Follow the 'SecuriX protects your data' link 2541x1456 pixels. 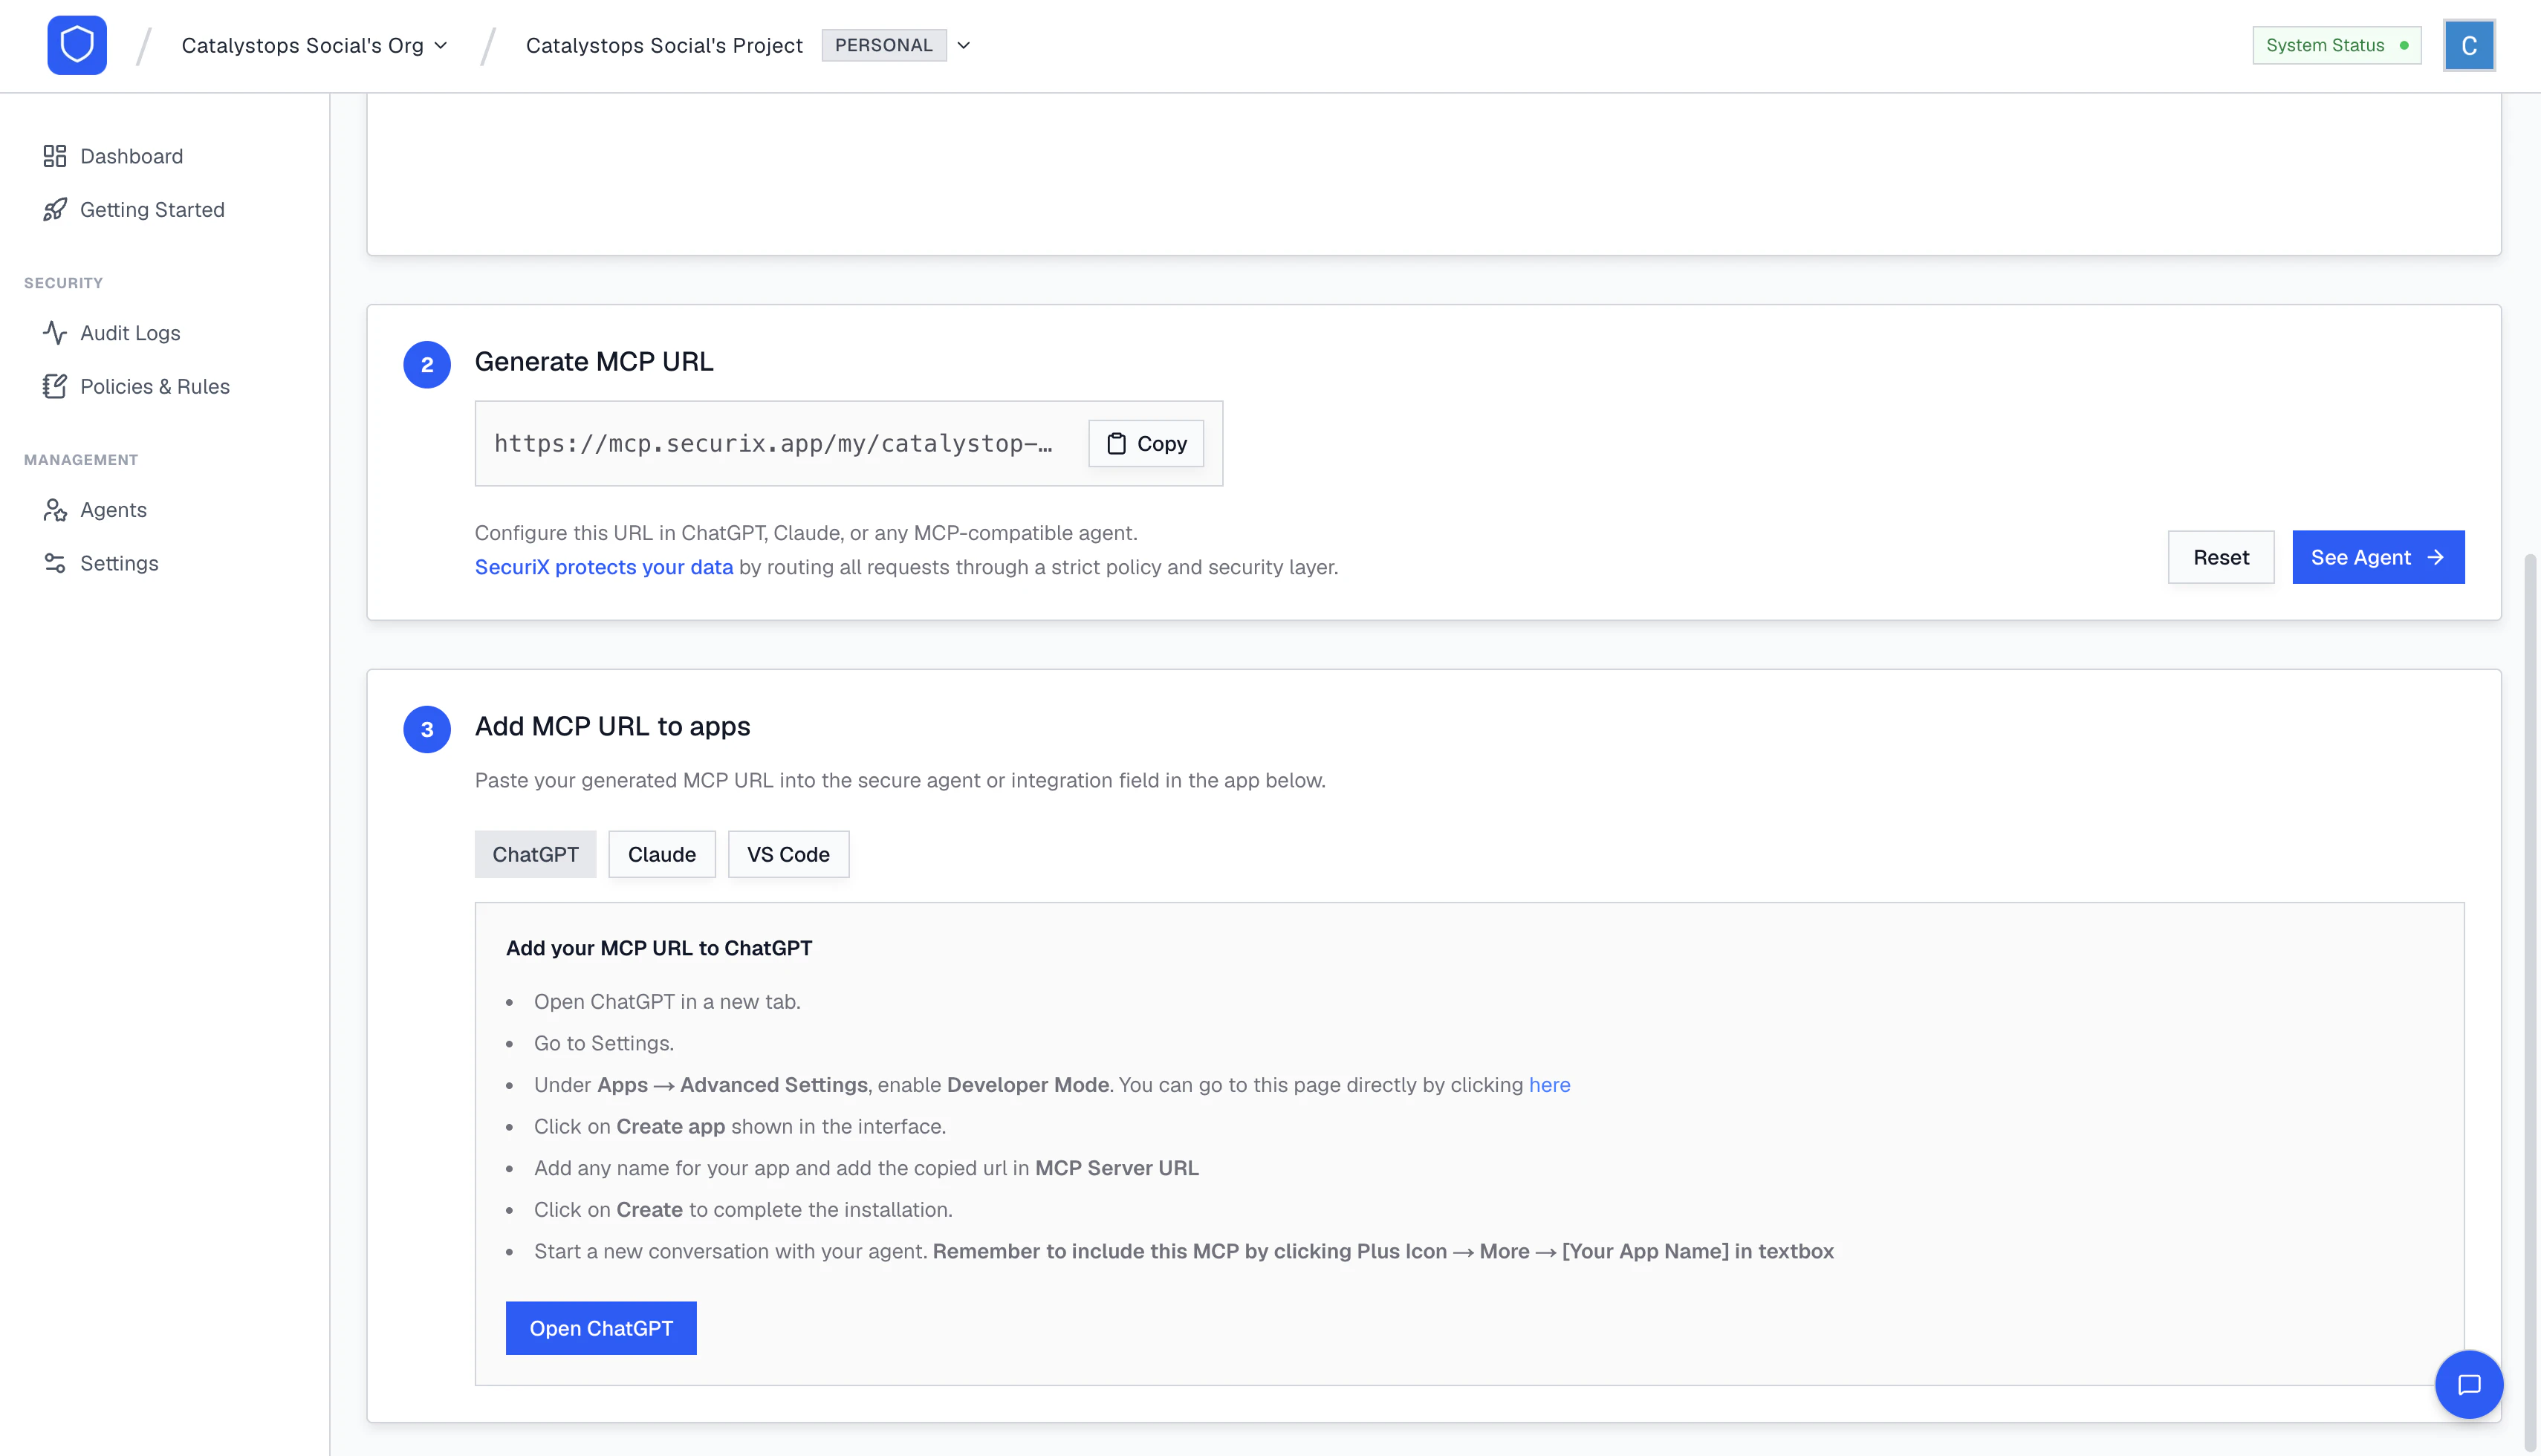point(604,567)
